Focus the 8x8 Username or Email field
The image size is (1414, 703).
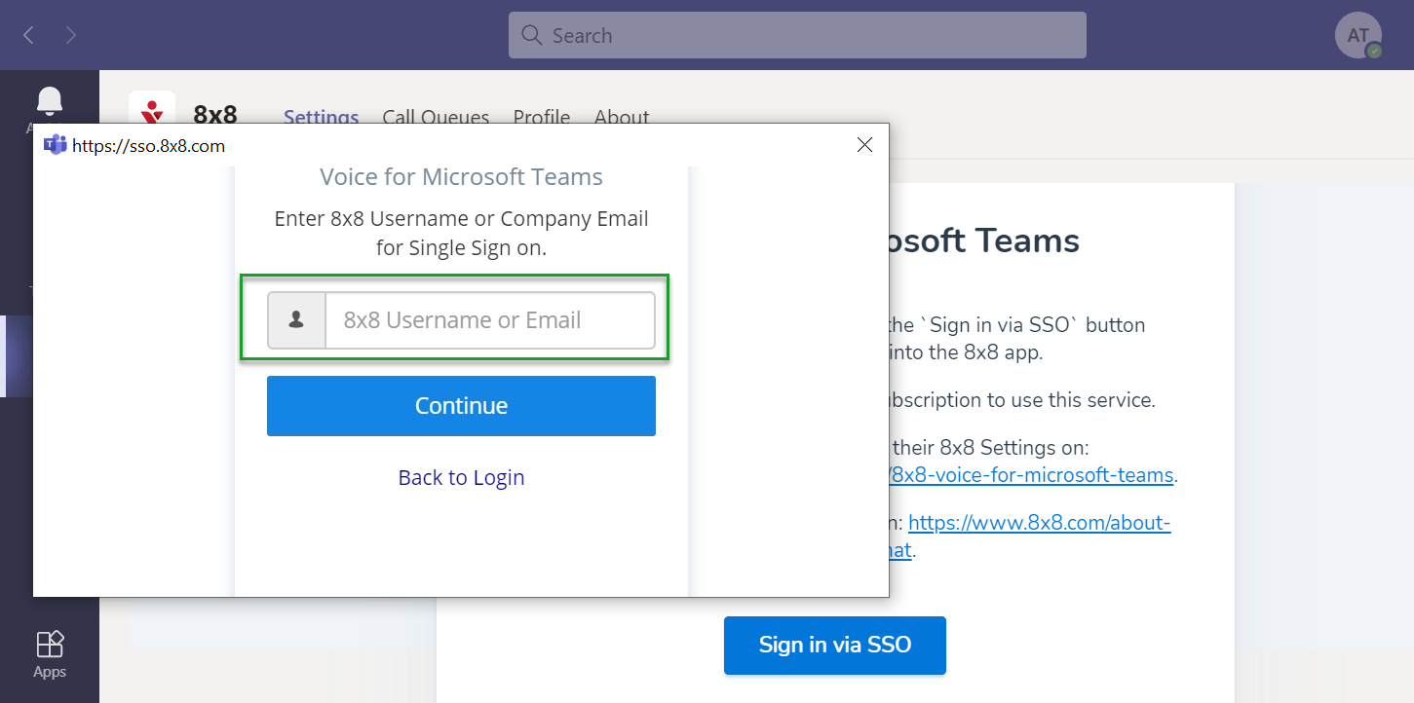tap(489, 320)
